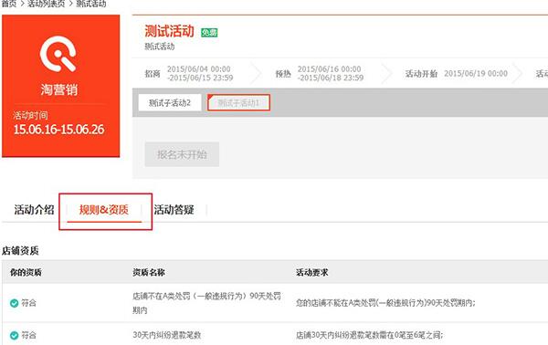Click the 报名未开始 button
Image resolution: width=548 pixels, height=345 pixels.
[182, 154]
